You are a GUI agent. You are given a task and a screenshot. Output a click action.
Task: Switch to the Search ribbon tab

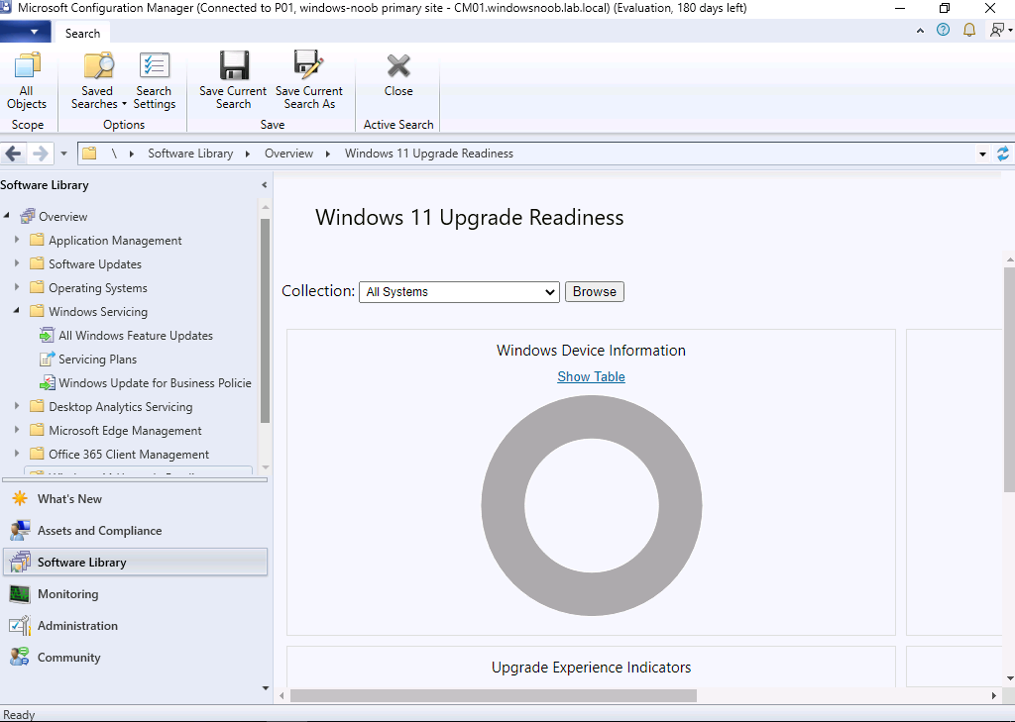point(83,33)
